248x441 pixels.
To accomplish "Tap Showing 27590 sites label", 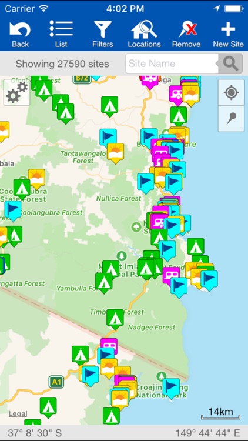I will pos(62,64).
